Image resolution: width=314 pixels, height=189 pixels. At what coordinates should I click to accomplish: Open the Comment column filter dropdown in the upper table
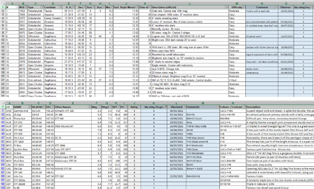276,7
